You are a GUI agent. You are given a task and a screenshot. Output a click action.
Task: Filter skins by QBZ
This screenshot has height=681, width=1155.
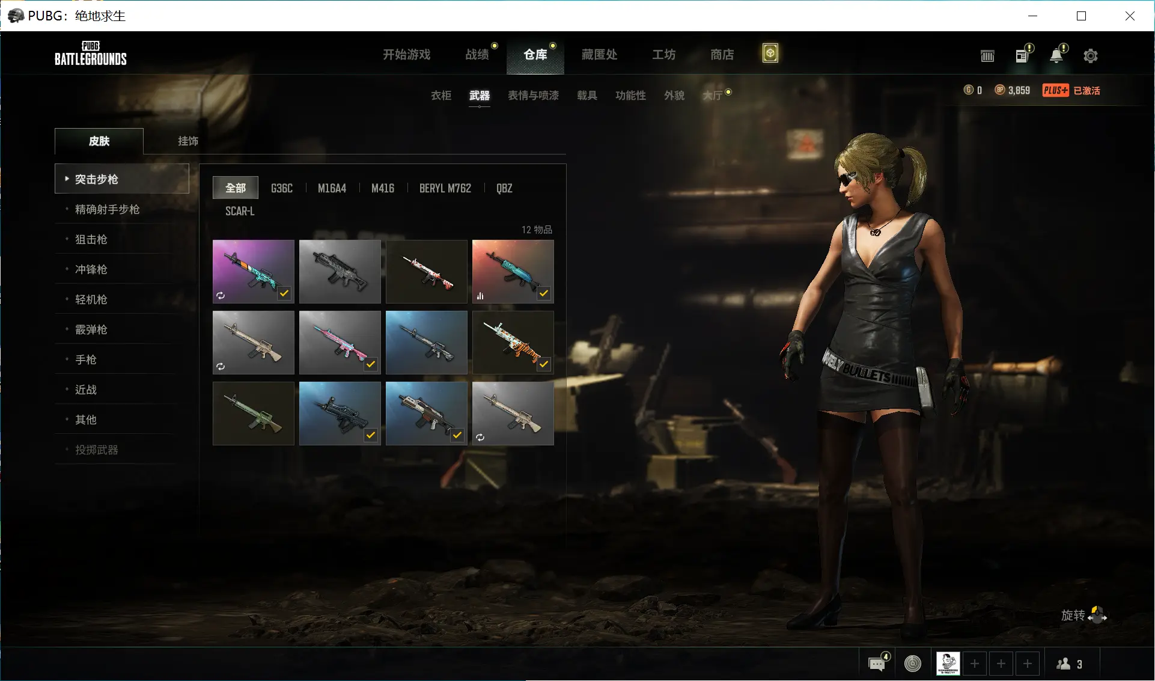coord(505,188)
